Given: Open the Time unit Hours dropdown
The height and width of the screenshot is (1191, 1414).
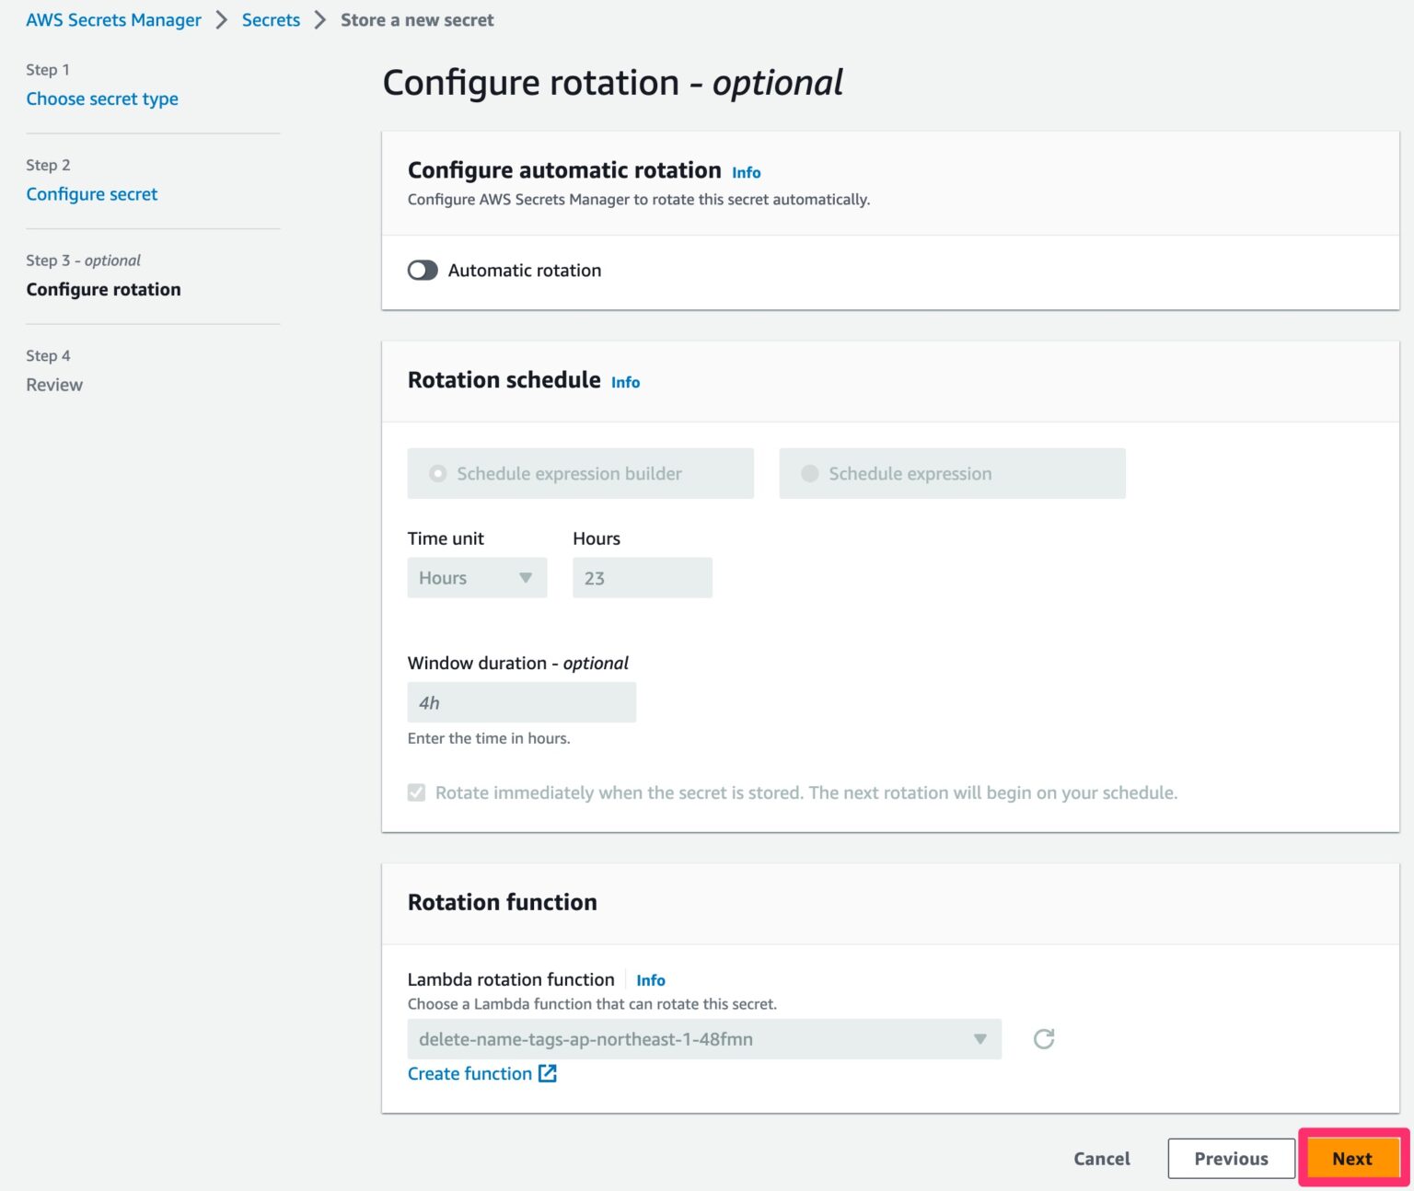Looking at the screenshot, I should (476, 578).
